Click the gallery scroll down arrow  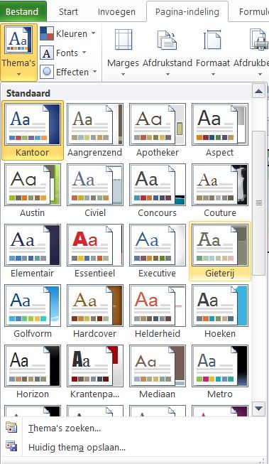pos(258,409)
